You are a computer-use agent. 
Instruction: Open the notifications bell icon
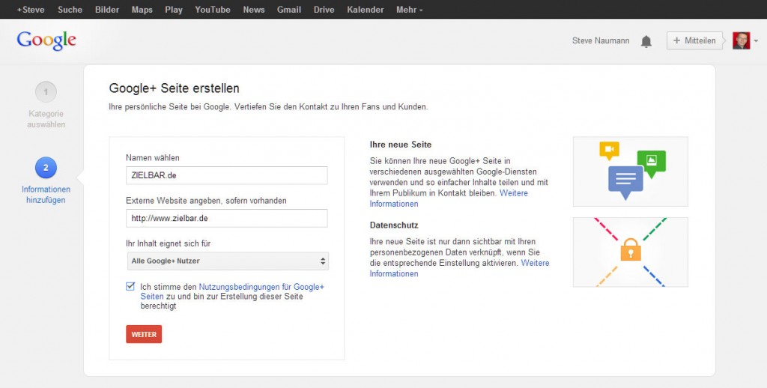tap(646, 42)
